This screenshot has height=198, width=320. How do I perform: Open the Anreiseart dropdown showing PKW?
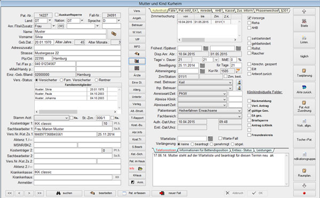click(225, 94)
